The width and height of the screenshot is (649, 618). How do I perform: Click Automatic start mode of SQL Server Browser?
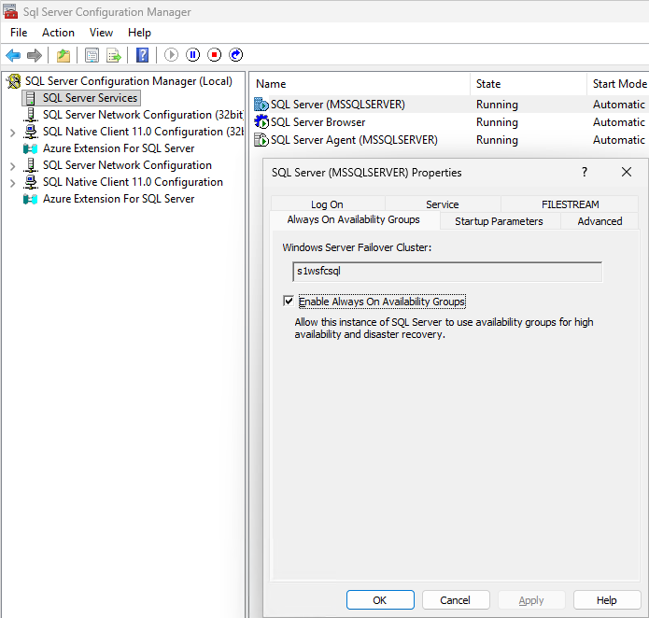coord(619,122)
